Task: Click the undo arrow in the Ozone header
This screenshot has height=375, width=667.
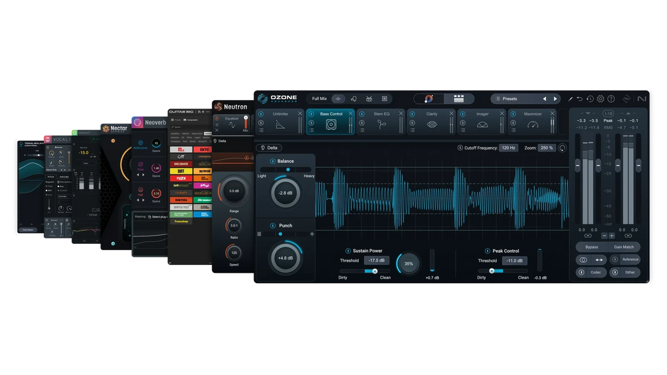Action: tap(580, 99)
